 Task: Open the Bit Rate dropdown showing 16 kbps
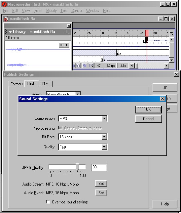click(83, 137)
